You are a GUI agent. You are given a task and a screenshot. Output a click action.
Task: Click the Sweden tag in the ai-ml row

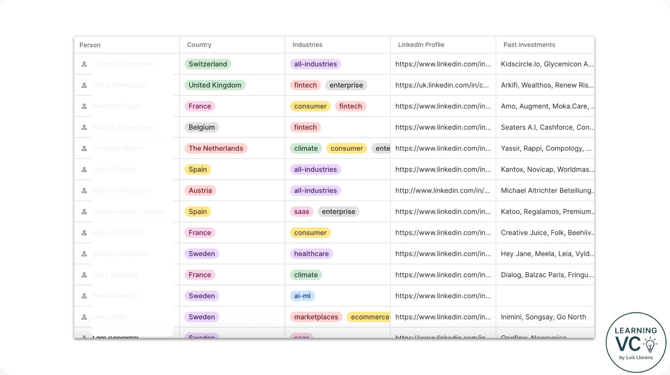[202, 296]
